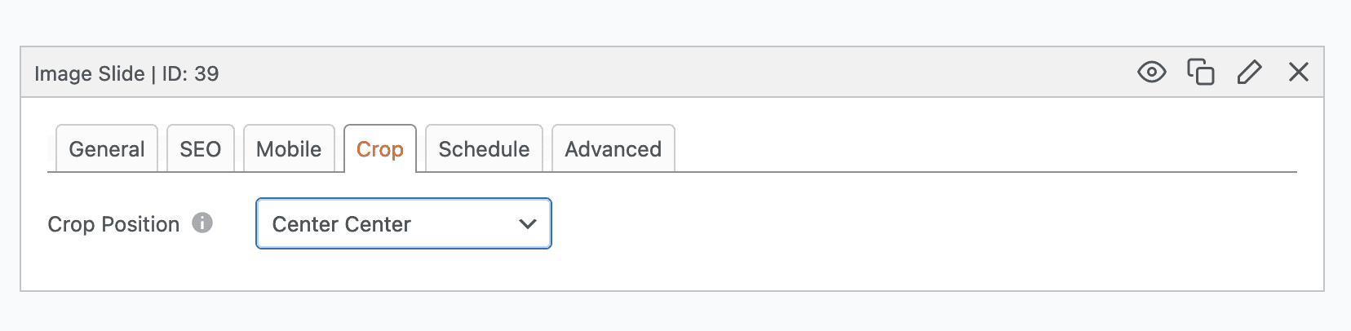Switch to the General tab
1351x331 pixels.
(106, 149)
